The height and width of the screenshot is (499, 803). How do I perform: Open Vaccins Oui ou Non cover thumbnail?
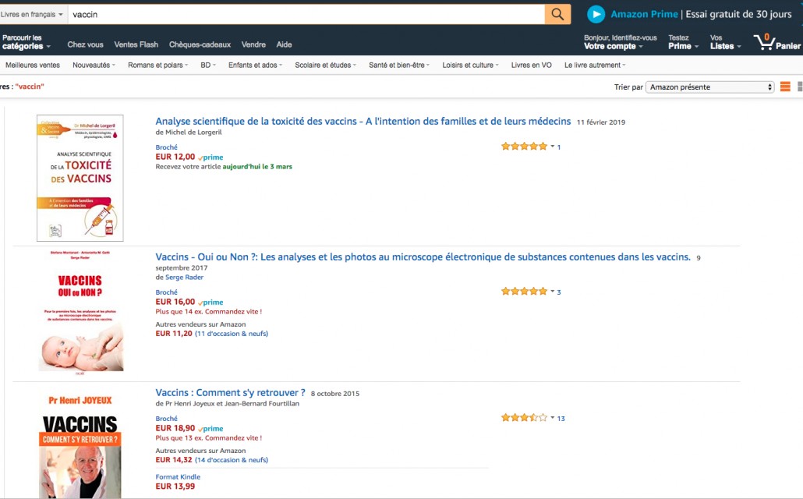coord(80,312)
